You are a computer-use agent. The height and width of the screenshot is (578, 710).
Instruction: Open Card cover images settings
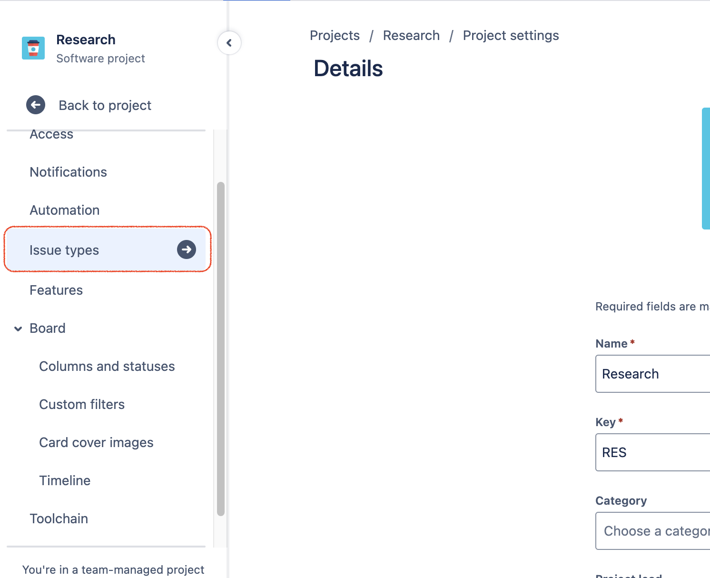pyautogui.click(x=96, y=442)
